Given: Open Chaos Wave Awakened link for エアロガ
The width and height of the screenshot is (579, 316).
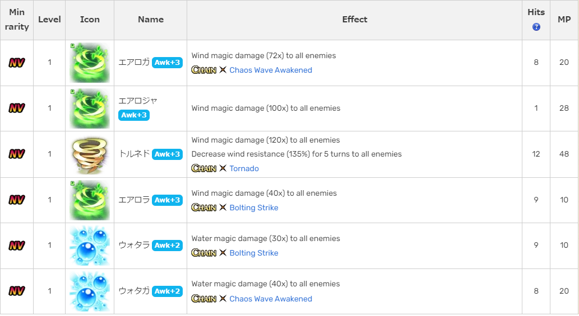Looking at the screenshot, I should tap(271, 70).
